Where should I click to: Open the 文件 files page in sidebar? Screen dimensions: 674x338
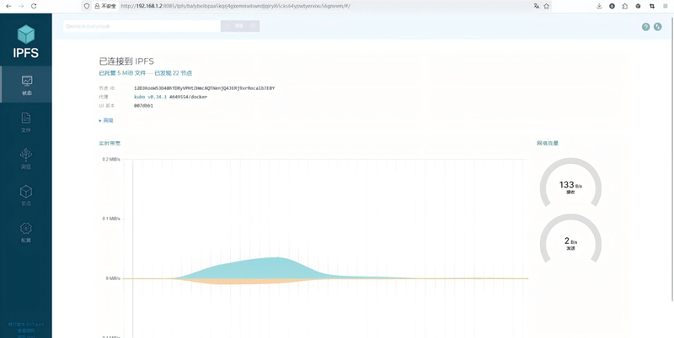[x=26, y=121]
